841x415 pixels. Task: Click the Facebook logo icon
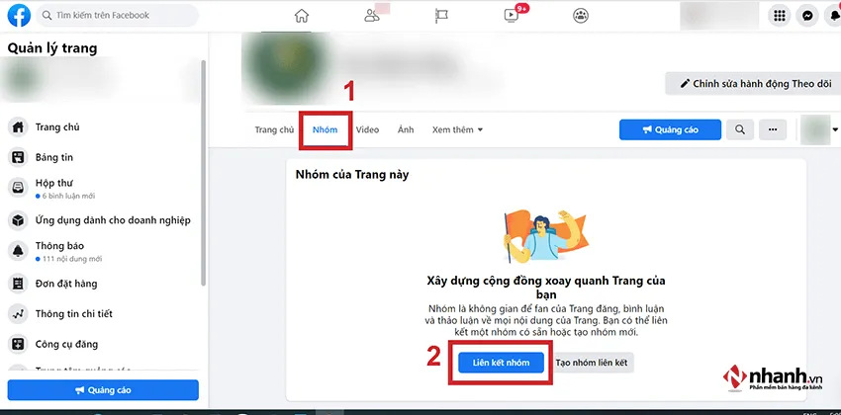(x=19, y=16)
